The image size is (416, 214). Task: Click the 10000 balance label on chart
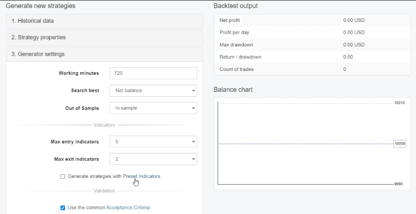400,144
